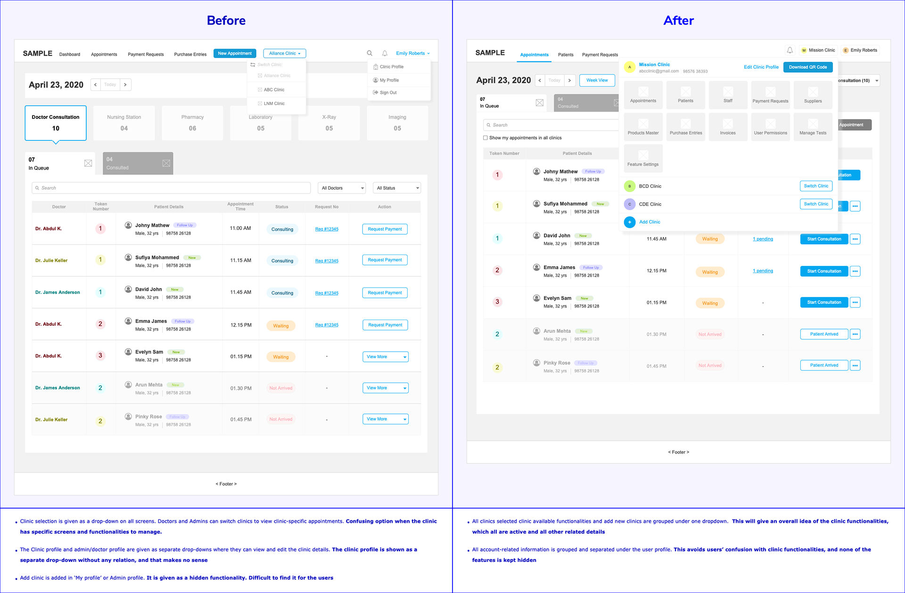Open Feature Settings tile in clinic menu

(643, 158)
